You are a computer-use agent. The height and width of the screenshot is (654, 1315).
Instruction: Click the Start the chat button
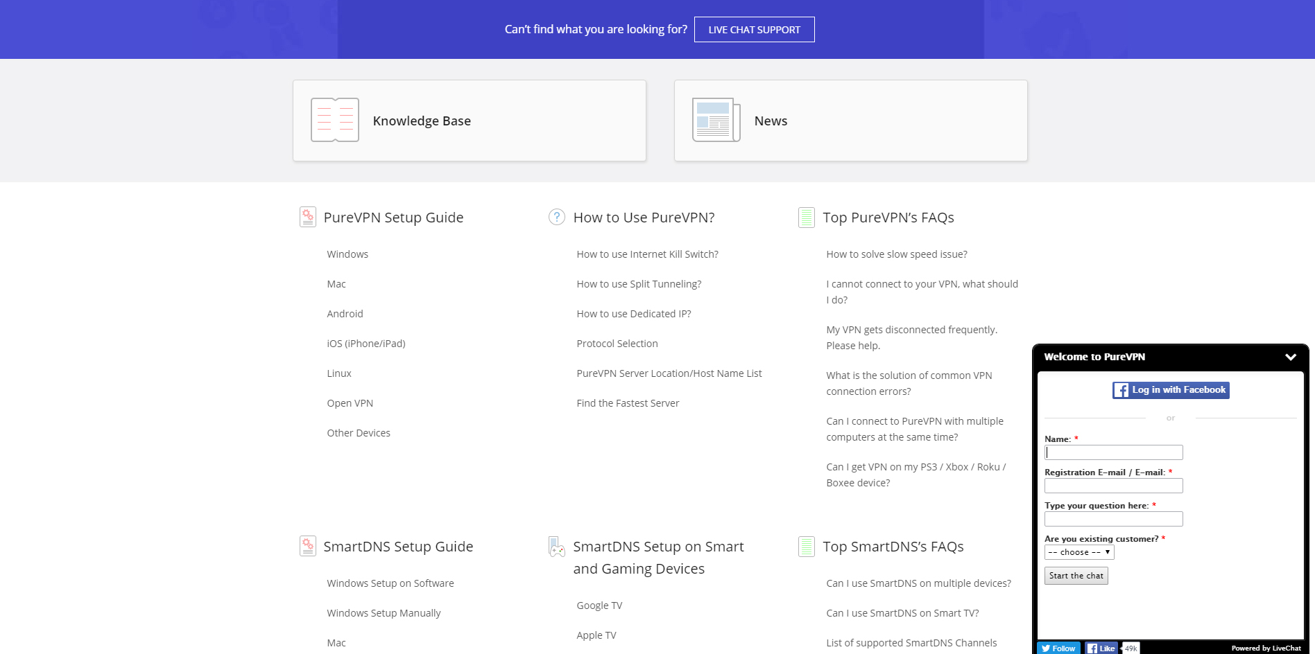coord(1076,576)
